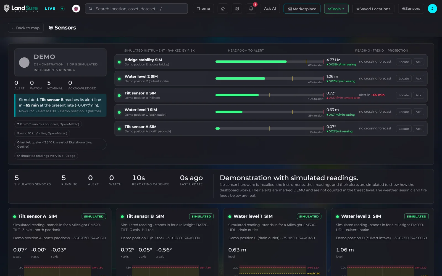The height and width of the screenshot is (276, 442).
Task: Click the DEMO avatar circle
Action: pyautogui.click(x=24, y=62)
